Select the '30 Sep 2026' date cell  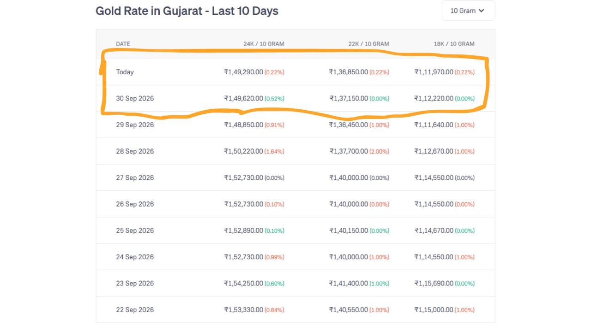click(135, 98)
